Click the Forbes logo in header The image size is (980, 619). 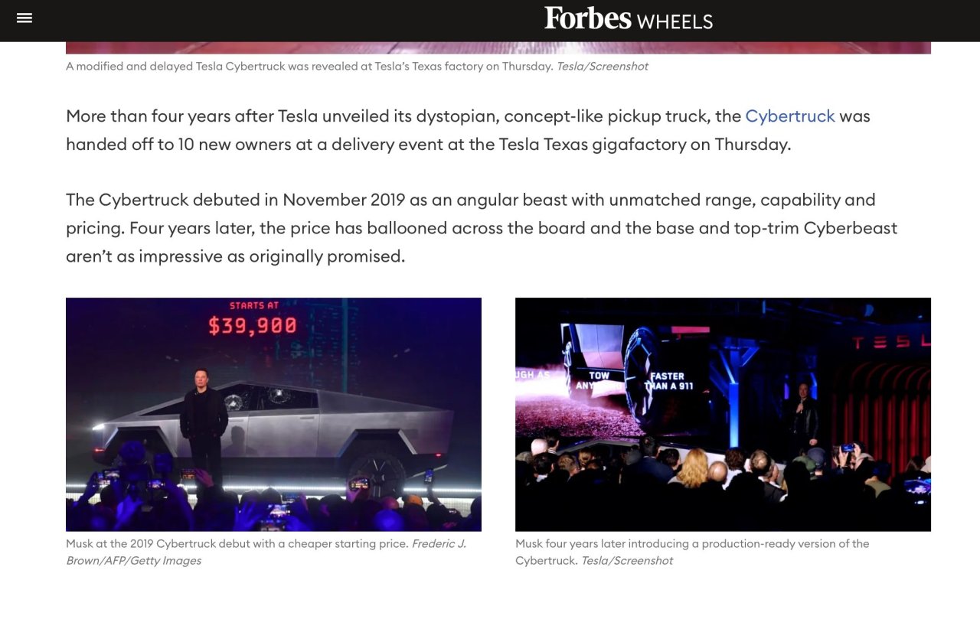tap(587, 18)
